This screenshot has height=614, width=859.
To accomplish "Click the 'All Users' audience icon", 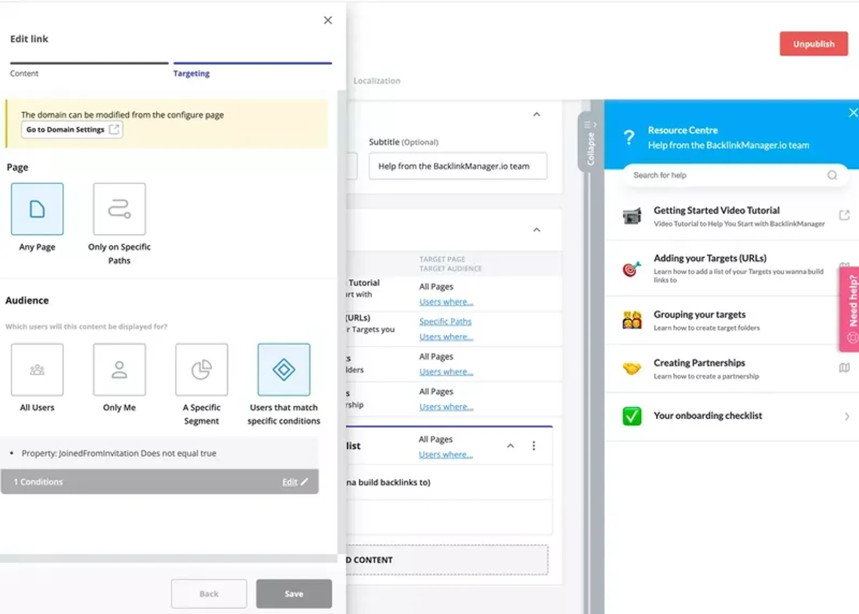I will tap(37, 369).
